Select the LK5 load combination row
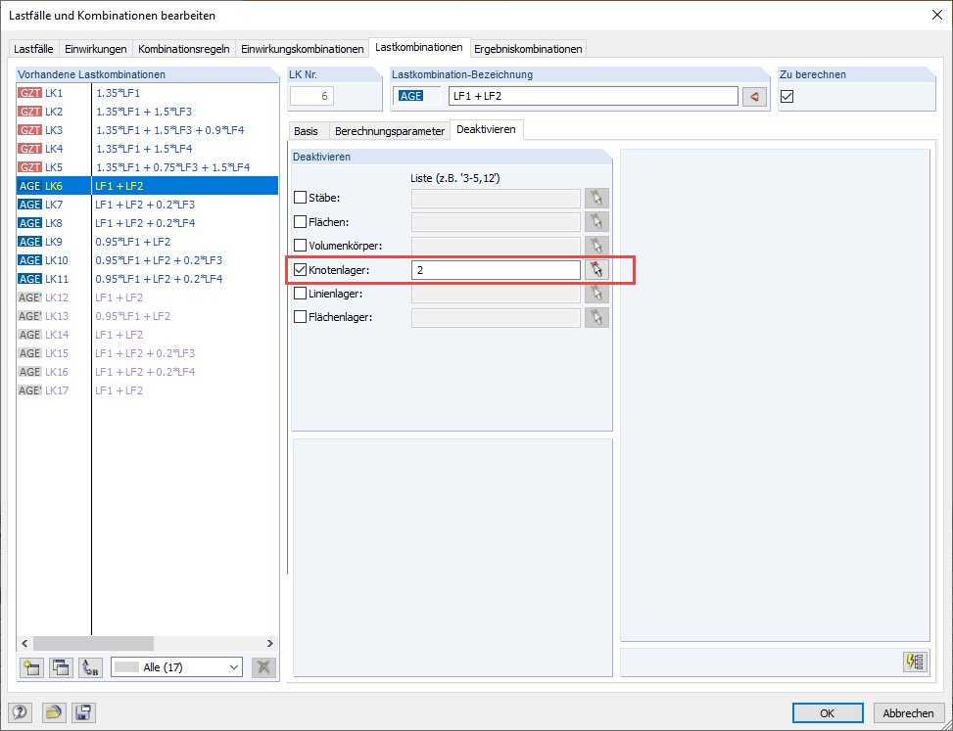The width and height of the screenshot is (953, 731). [148, 167]
